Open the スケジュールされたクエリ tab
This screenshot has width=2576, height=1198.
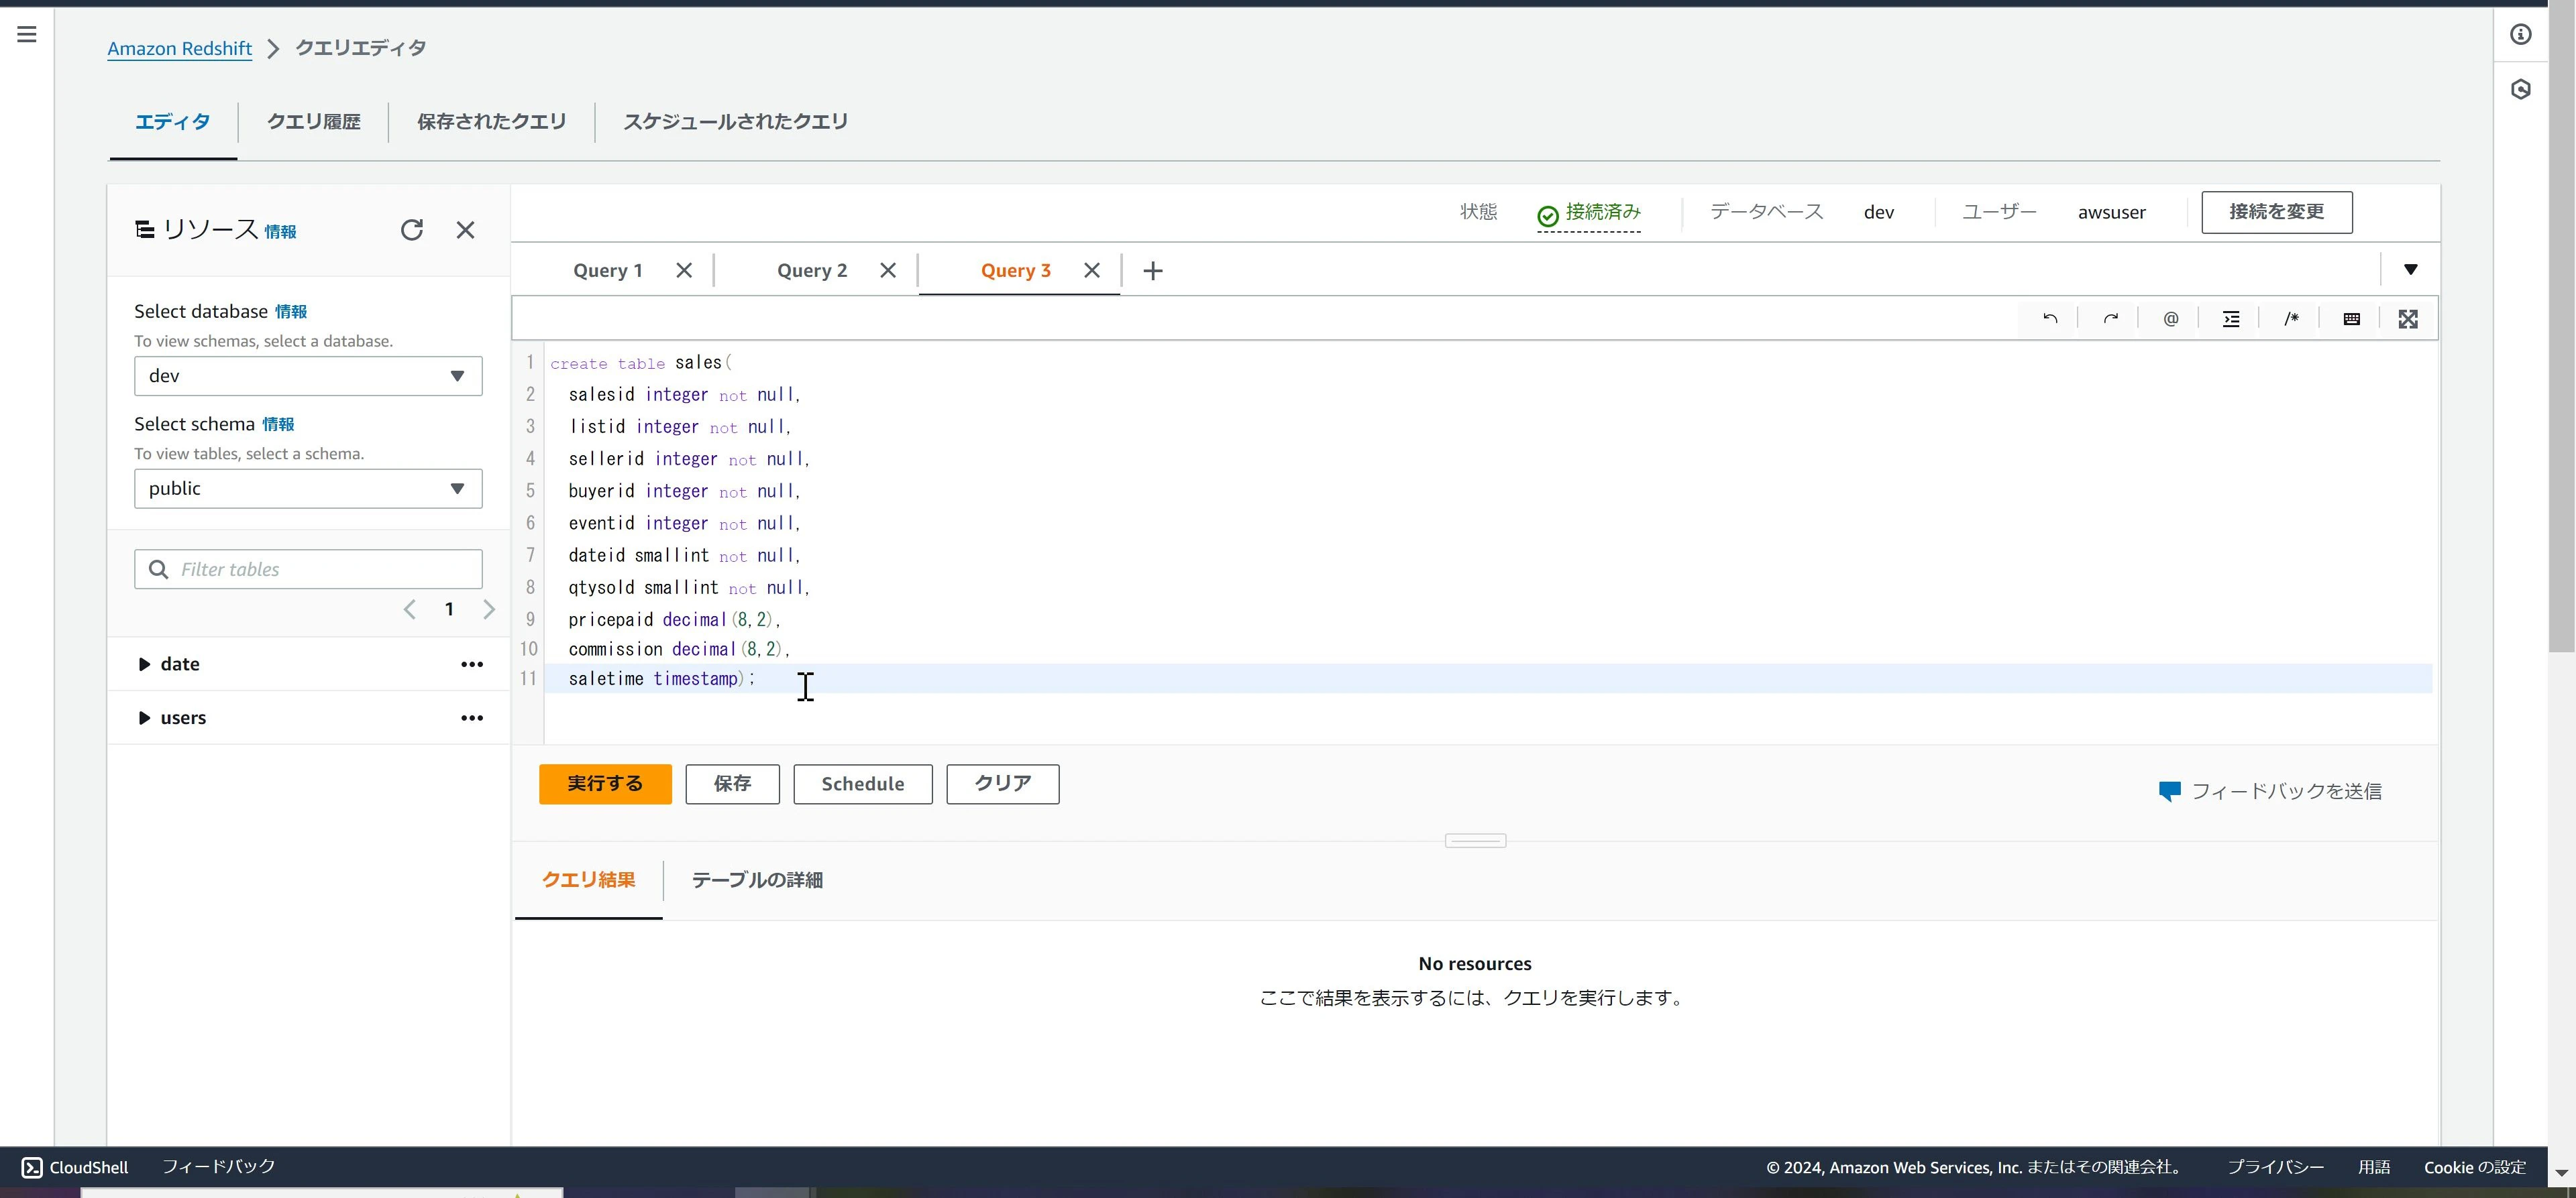(735, 122)
